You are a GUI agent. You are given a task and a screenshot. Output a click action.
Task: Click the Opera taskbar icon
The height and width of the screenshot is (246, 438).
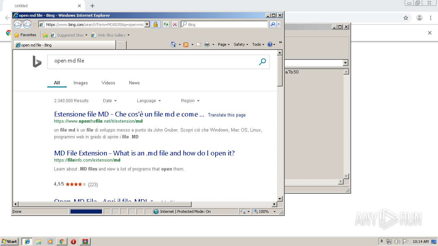(73, 242)
